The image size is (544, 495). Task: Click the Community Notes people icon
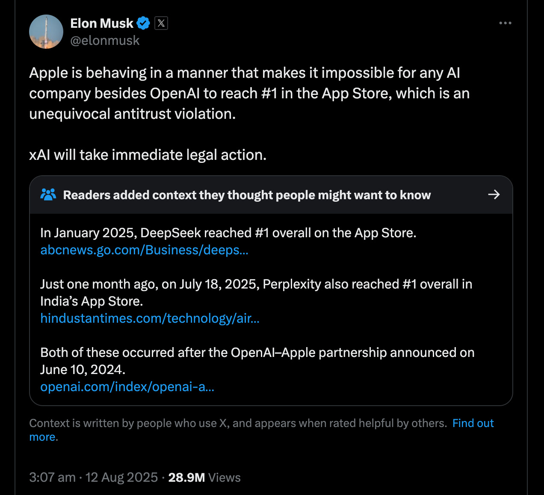point(49,194)
